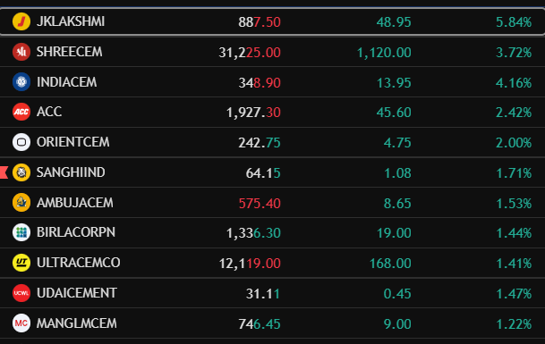Viewport: 545px width, 344px height.
Task: Click the AMBUJACEM logo icon
Action: (x=21, y=202)
